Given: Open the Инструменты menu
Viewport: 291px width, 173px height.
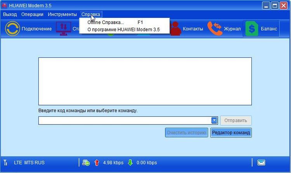Looking at the screenshot, I should [x=62, y=14].
